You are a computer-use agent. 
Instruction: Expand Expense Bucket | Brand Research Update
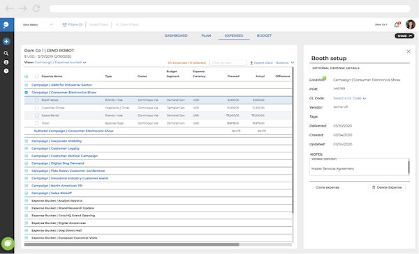tap(27, 208)
